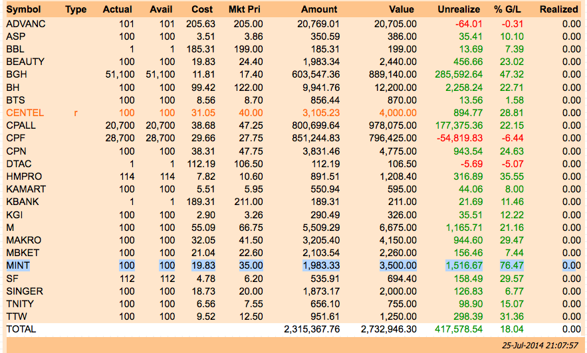Image resolution: width=587 pixels, height=353 pixels.
Task: Click the SF symbol
Action: click(13, 279)
